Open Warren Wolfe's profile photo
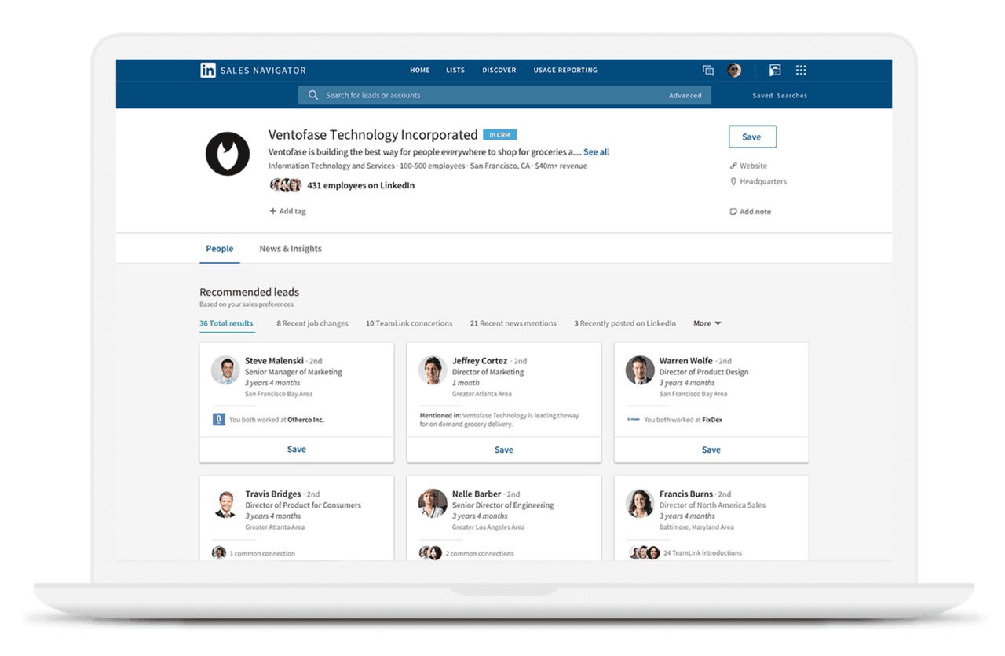The height and width of the screenshot is (656, 1005). point(640,370)
